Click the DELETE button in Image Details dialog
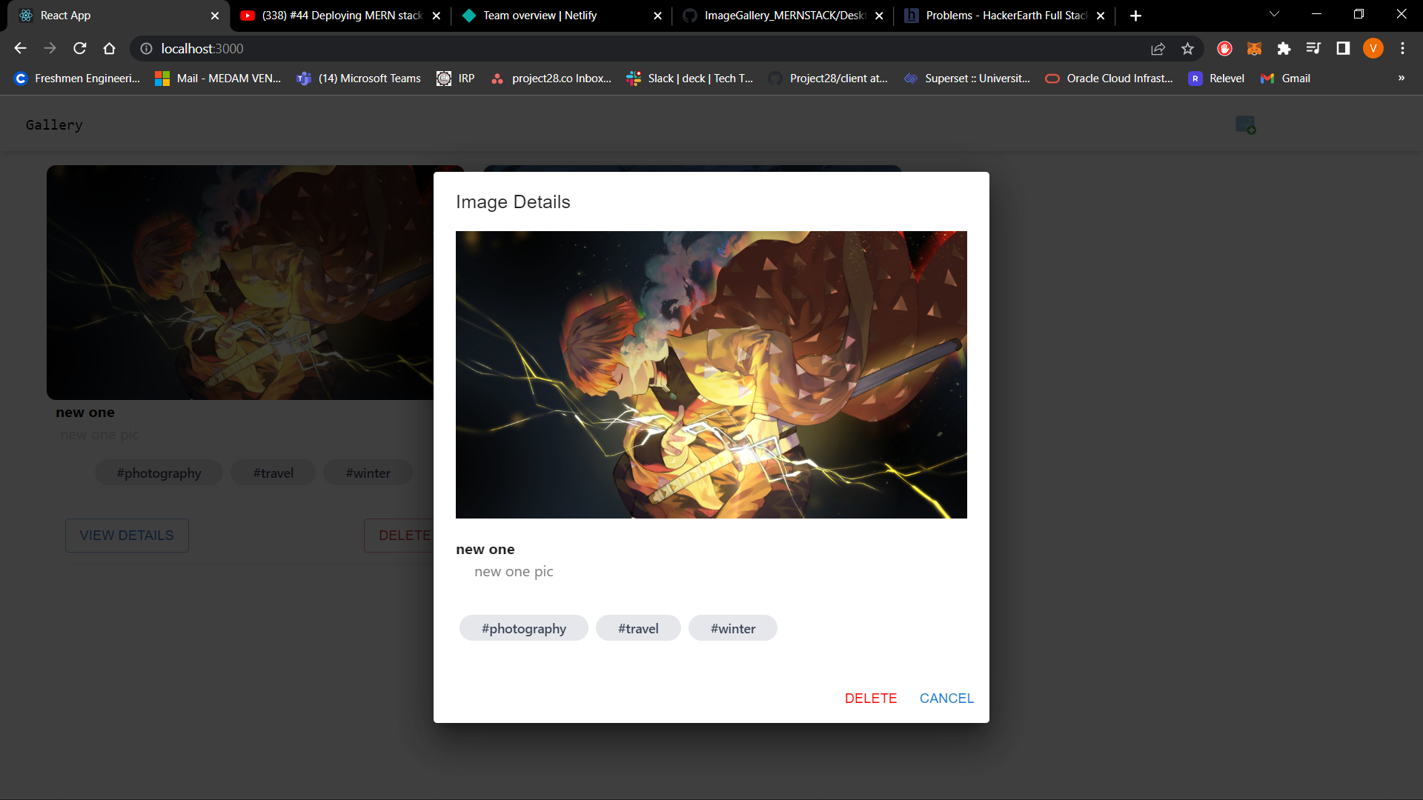This screenshot has width=1423, height=800. [x=871, y=699]
